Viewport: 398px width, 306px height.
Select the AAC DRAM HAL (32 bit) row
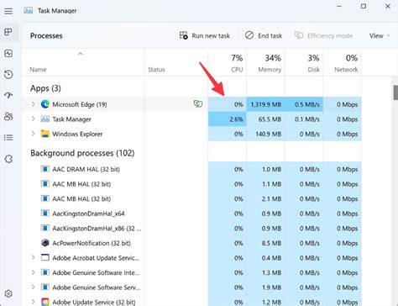[x=191, y=169]
